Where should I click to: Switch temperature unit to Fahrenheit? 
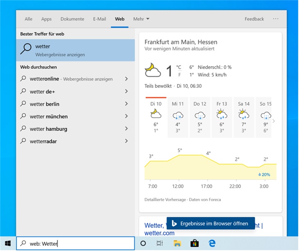click(179, 75)
